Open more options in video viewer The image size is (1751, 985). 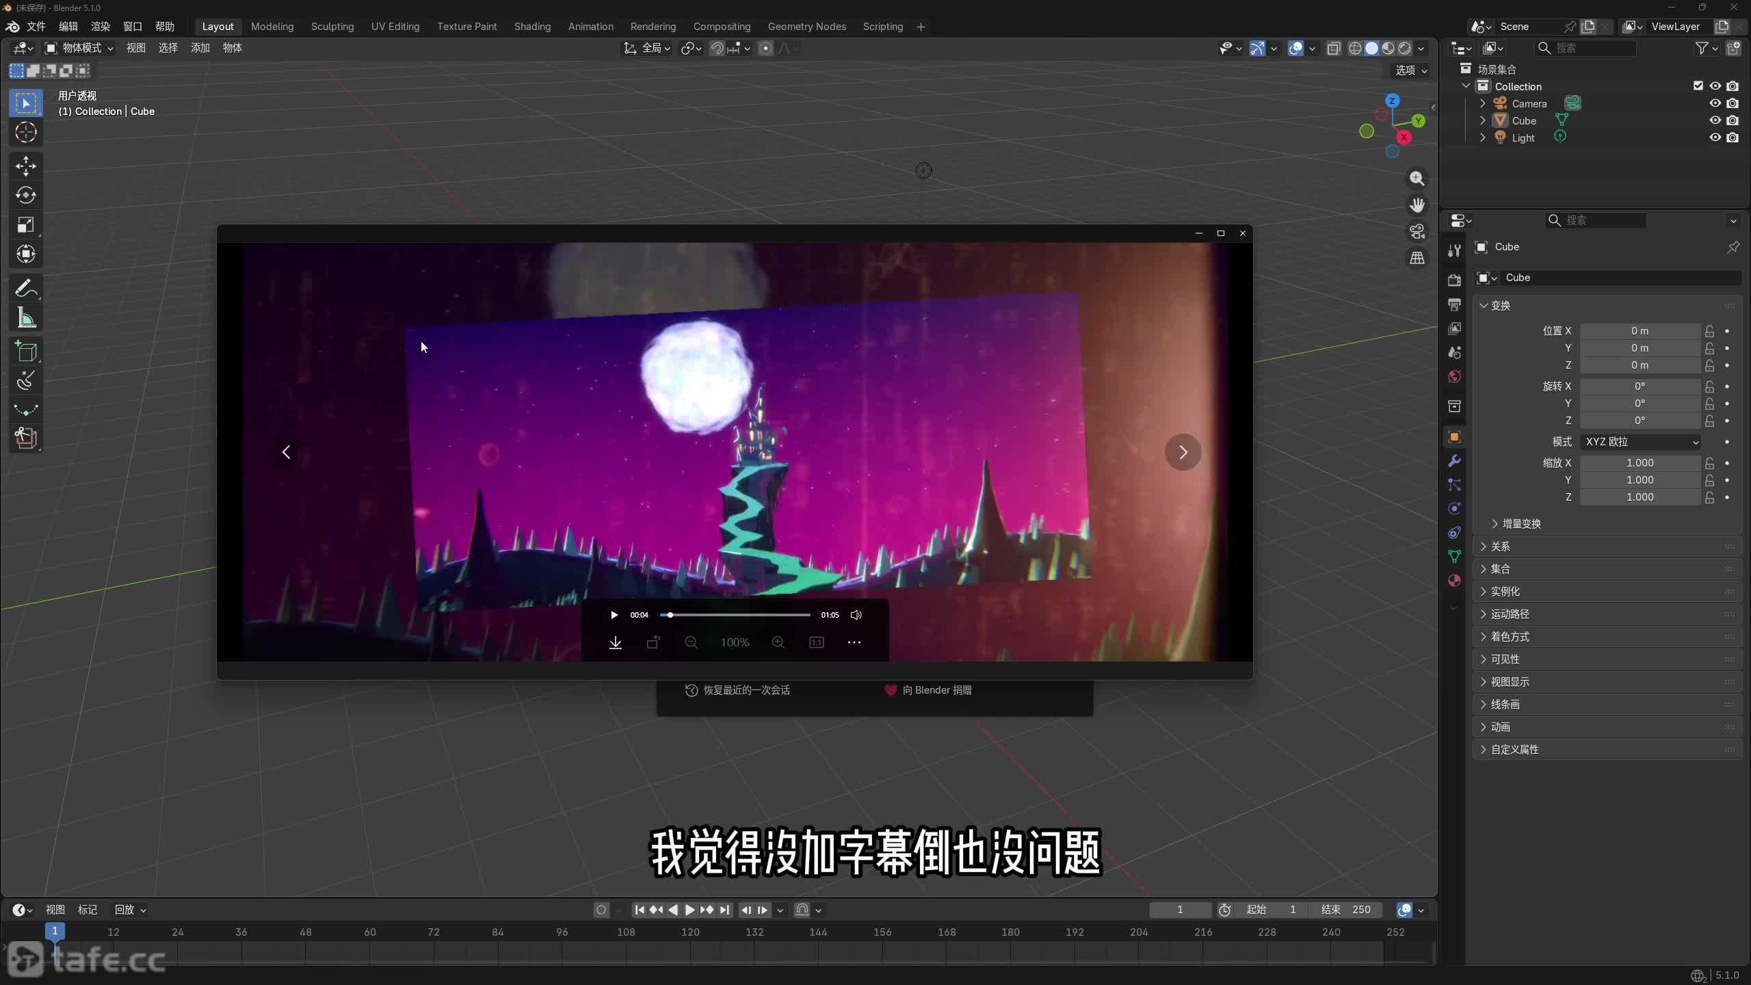(854, 642)
